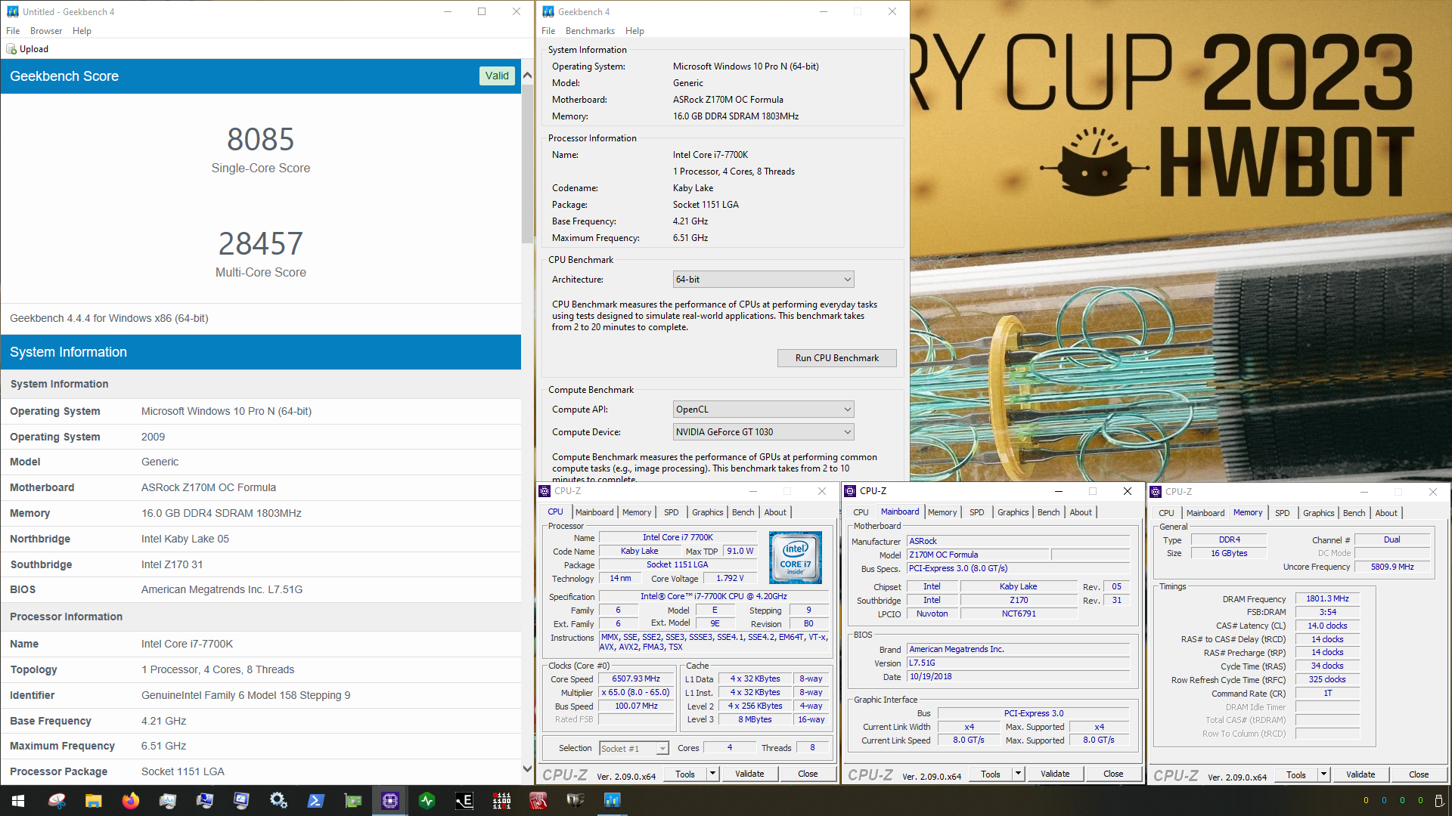Click the green Valid badge
Viewport: 1452px width, 816px height.
[x=497, y=76]
